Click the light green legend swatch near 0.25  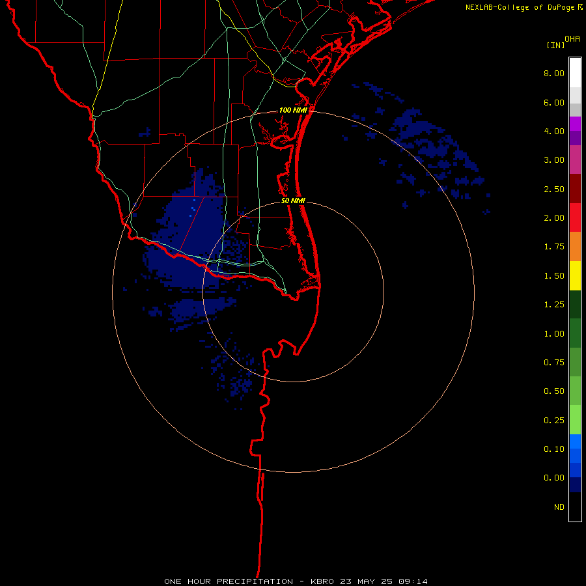pos(575,421)
